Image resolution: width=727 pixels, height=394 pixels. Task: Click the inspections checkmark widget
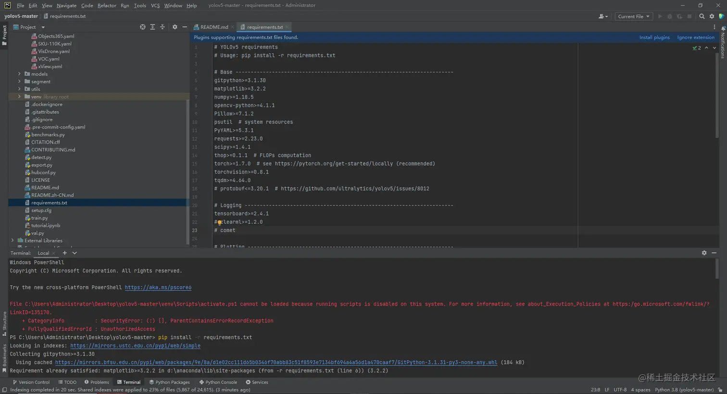point(697,48)
